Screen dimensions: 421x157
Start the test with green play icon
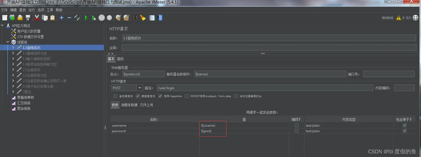86,18
